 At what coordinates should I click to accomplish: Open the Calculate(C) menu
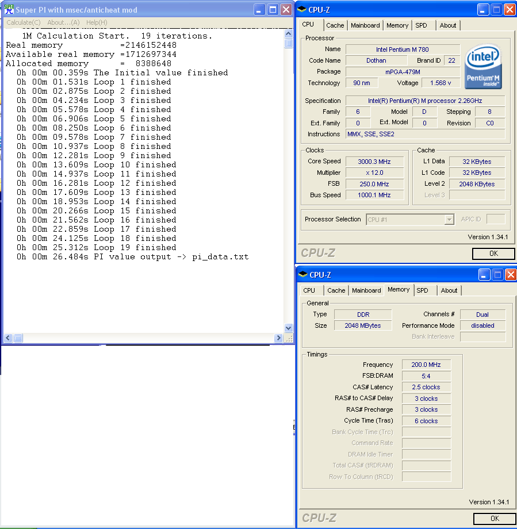23,22
